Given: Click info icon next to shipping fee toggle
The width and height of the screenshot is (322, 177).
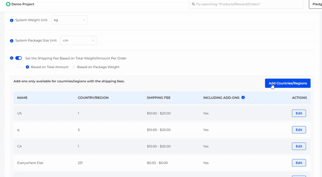Looking at the screenshot, I should point(12,58).
